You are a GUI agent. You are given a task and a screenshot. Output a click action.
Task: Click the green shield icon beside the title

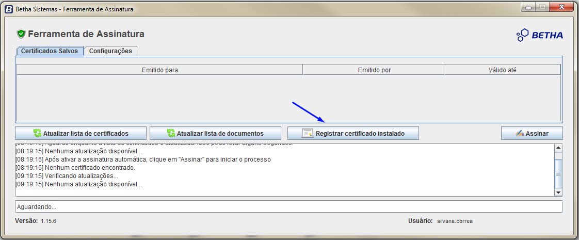(x=21, y=34)
